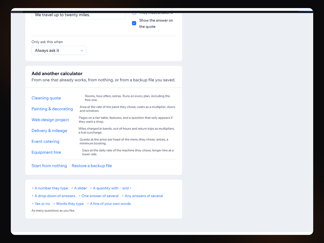324x243 pixels.
Task: Pick the Equipment hire template
Action: point(46,152)
